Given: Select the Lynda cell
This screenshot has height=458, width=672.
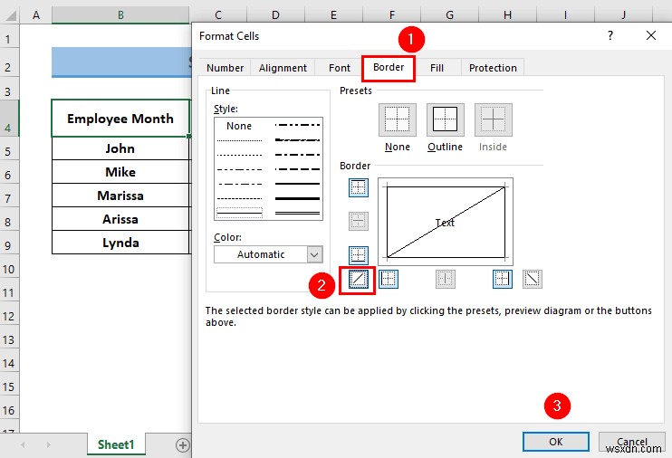Looking at the screenshot, I should [x=120, y=243].
